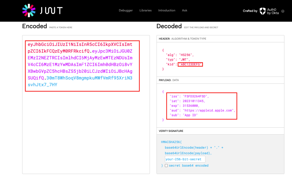
Task: Select the Ask menu item
Action: [184, 11]
